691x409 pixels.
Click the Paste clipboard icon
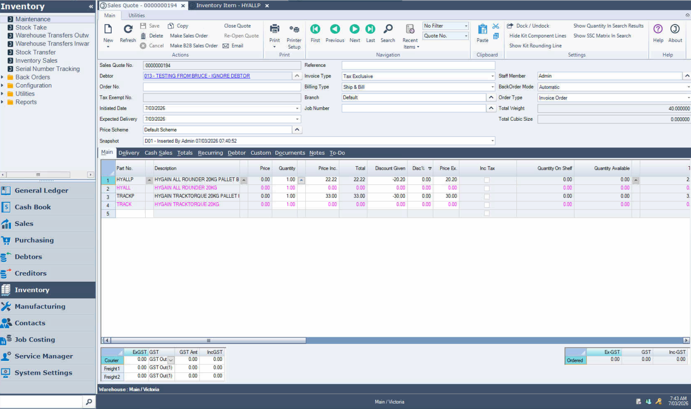coord(482,29)
